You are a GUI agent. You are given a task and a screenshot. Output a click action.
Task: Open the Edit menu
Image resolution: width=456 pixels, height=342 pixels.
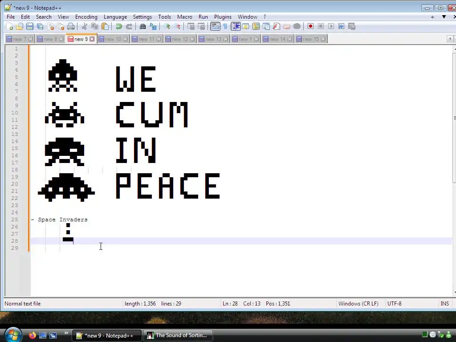(25, 17)
